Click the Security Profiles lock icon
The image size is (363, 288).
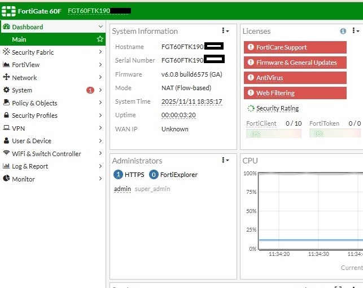(6, 115)
